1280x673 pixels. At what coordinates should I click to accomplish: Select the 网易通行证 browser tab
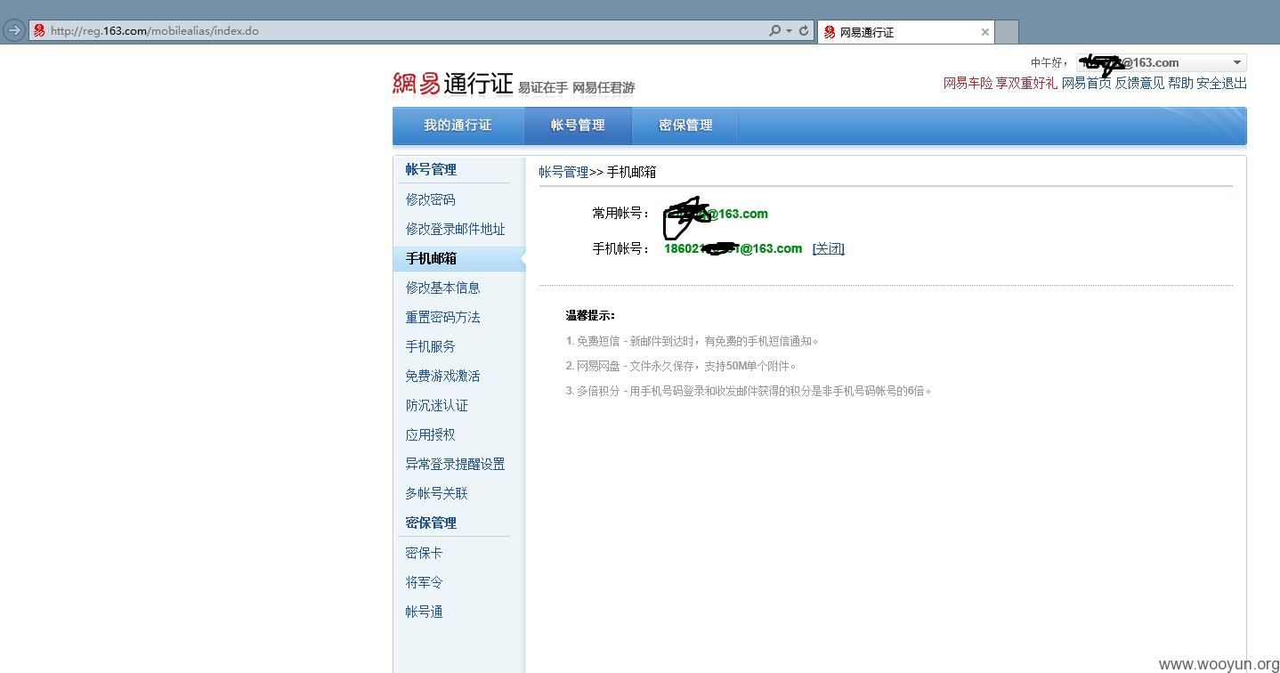[x=904, y=32]
